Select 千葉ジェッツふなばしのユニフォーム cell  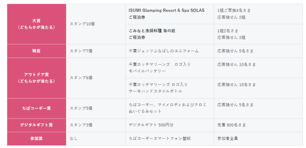point(169,51)
